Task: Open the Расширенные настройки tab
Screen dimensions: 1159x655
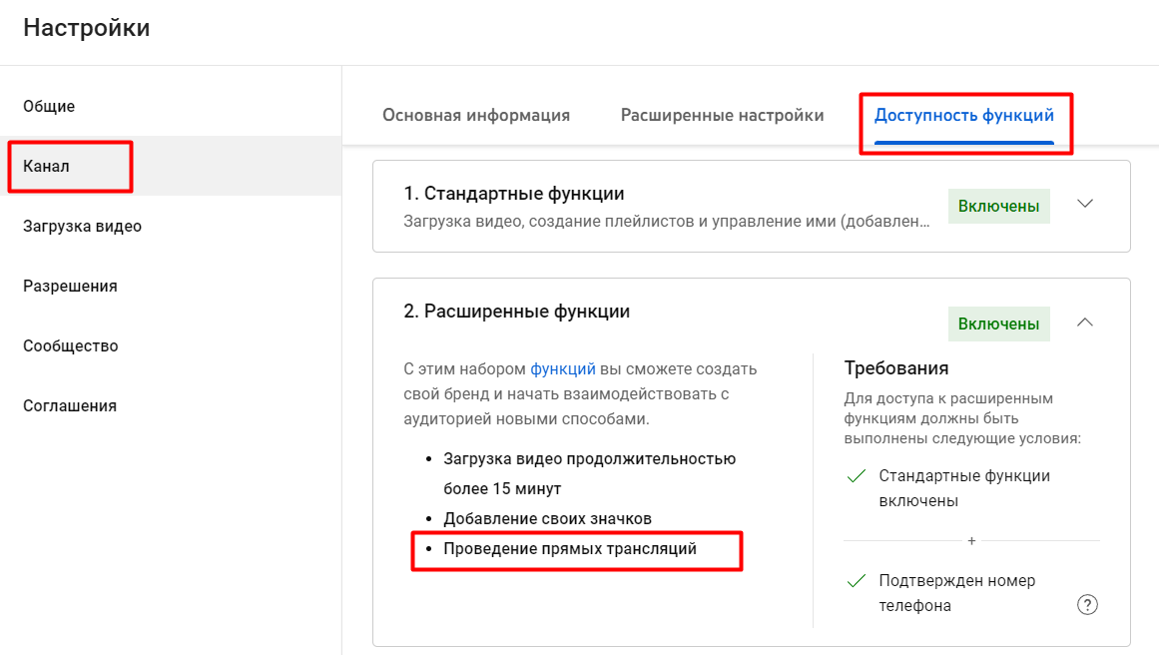Action: [x=723, y=115]
